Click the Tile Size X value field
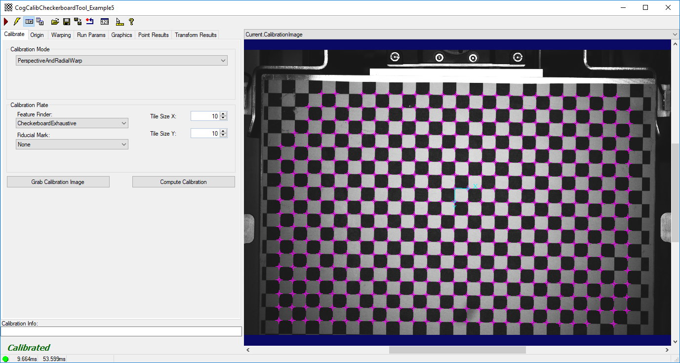Screen dimensions: 680x363 [x=205, y=116]
